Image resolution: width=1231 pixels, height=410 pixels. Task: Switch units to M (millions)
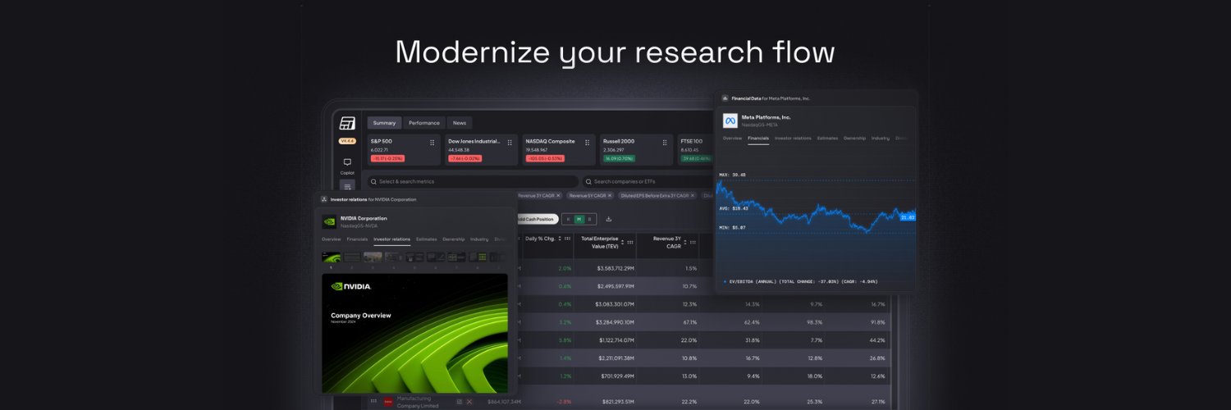tap(579, 219)
